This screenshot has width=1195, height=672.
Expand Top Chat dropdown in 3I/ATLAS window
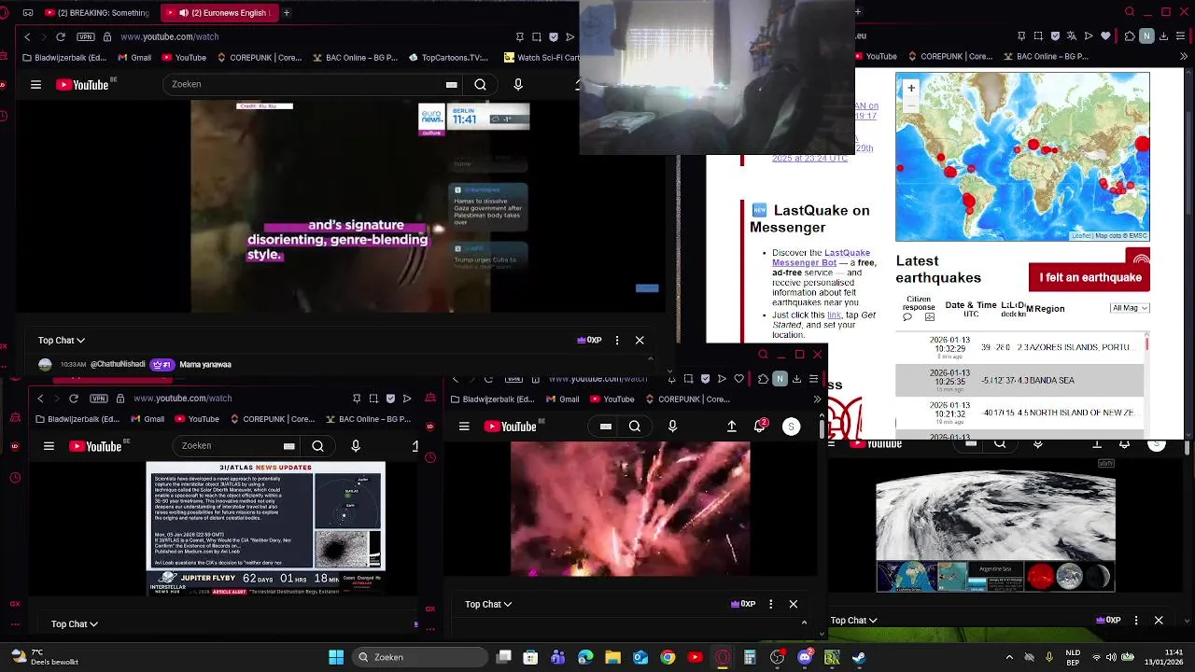click(x=75, y=623)
